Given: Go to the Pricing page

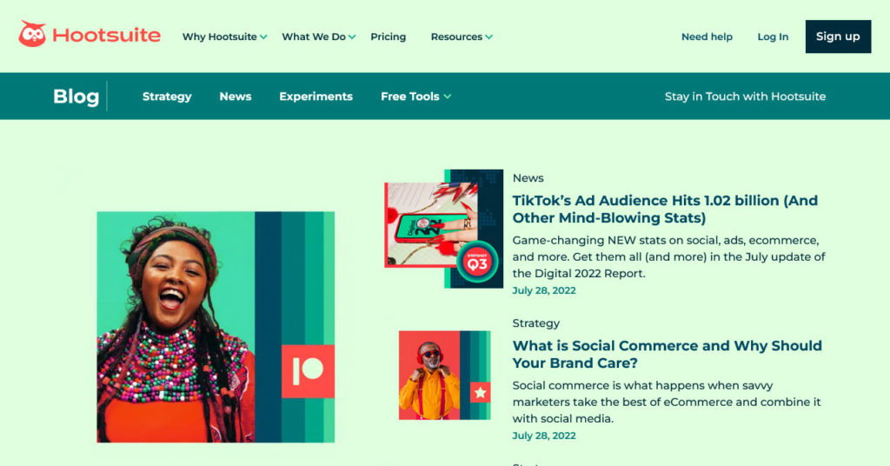Looking at the screenshot, I should (389, 37).
